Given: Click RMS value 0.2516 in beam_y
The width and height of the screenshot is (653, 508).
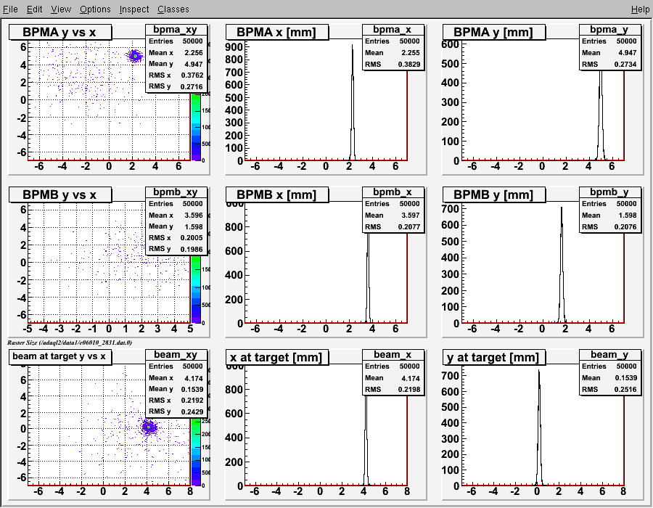Looking at the screenshot, I should click(625, 389).
